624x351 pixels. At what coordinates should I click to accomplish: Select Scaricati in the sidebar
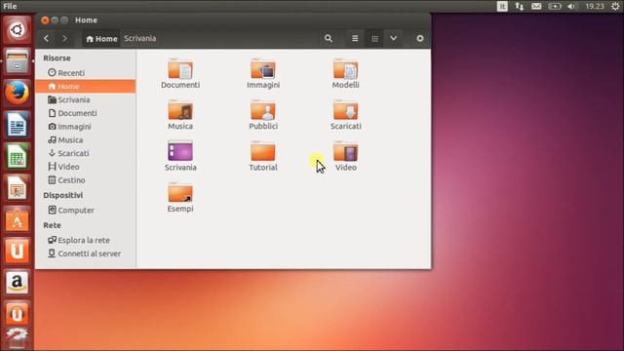86,154
